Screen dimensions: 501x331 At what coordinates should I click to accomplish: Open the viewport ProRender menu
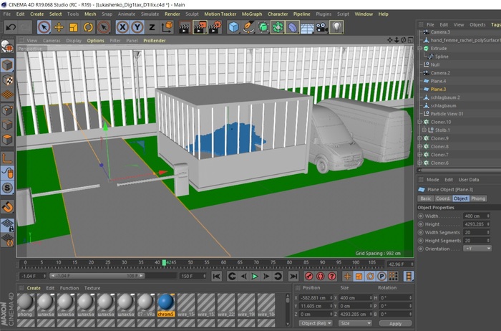(x=155, y=41)
